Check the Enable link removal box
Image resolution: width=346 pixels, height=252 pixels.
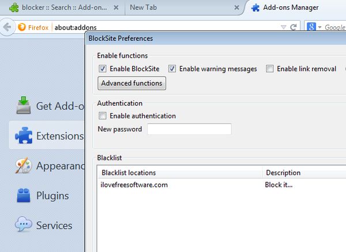pos(270,69)
